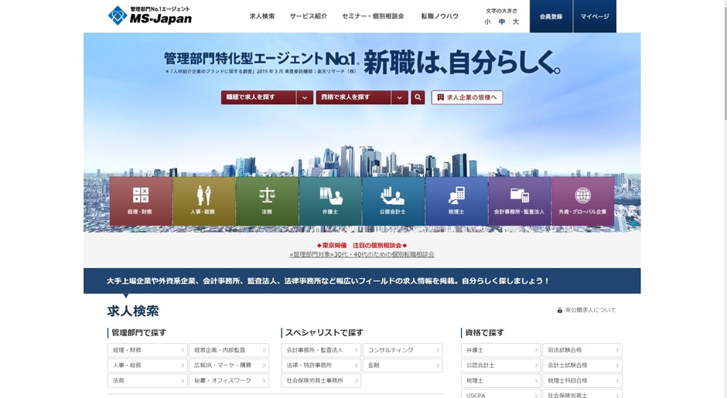This screenshot has height=398, width=727.
Task: Open the 30代・40代 individual consultation link
Action: pyautogui.click(x=362, y=254)
